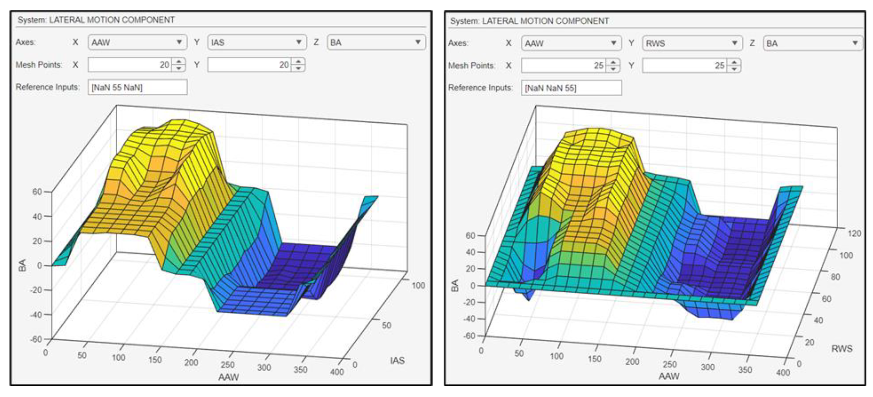873x397 pixels.
Task: Decrease left panel Y mesh points down arrow
Action: click(x=298, y=68)
